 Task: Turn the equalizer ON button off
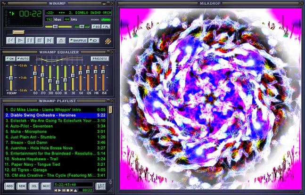pyautogui.click(x=10, y=59)
